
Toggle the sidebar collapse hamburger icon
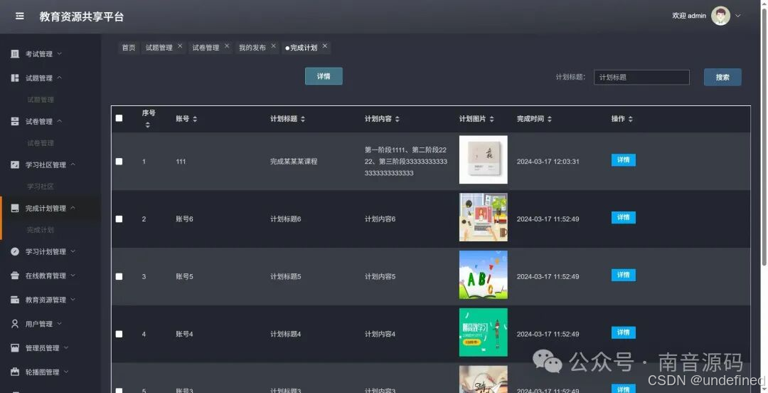(20, 16)
